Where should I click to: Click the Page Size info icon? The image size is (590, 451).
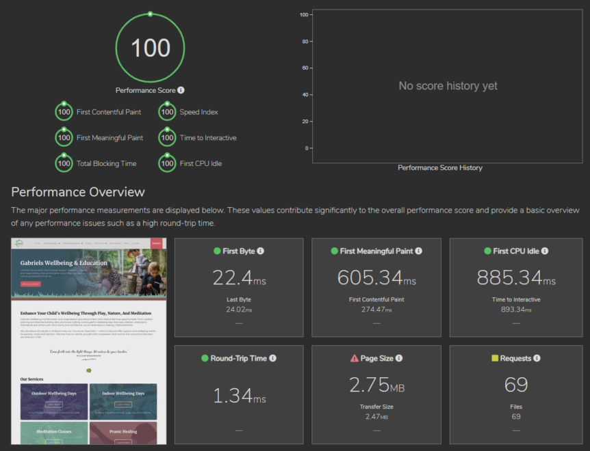coord(399,358)
